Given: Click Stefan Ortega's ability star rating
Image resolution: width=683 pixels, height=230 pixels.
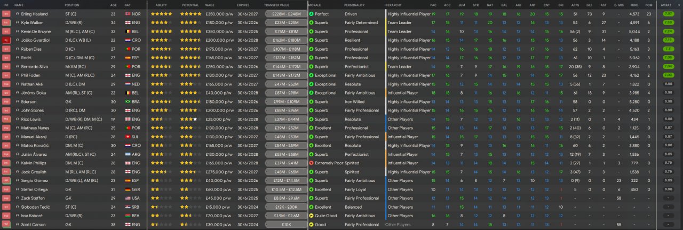Looking at the screenshot, I should [x=162, y=189].
